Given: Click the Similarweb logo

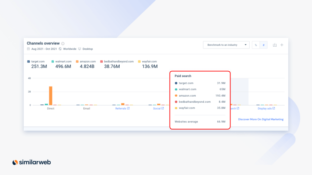Looking at the screenshot, I should coord(32,162).
